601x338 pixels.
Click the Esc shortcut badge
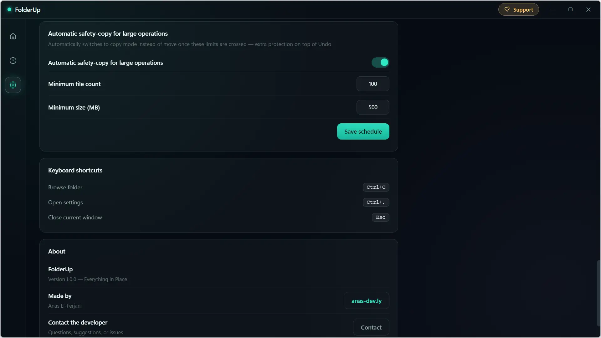(381, 217)
